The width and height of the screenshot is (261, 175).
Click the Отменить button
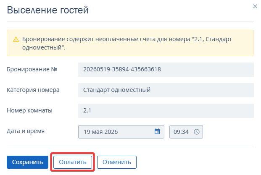point(117,162)
